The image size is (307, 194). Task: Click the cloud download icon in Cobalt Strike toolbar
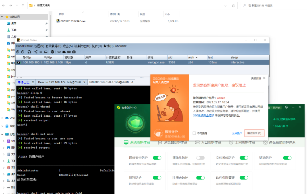coord(64,52)
